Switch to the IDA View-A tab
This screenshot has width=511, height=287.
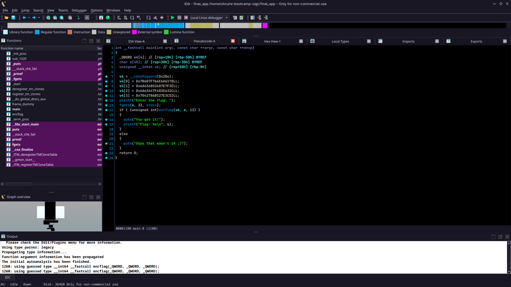tap(136, 41)
